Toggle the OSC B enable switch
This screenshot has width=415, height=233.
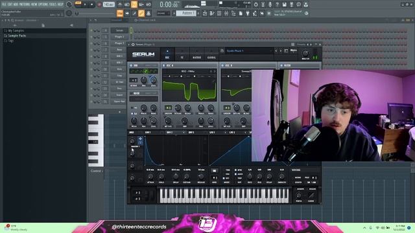(x=222, y=65)
